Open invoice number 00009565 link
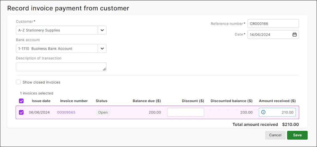The image size is (317, 147). 66,112
